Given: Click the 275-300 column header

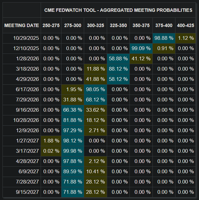Looking at the screenshot, I should pyautogui.click(x=73, y=26).
